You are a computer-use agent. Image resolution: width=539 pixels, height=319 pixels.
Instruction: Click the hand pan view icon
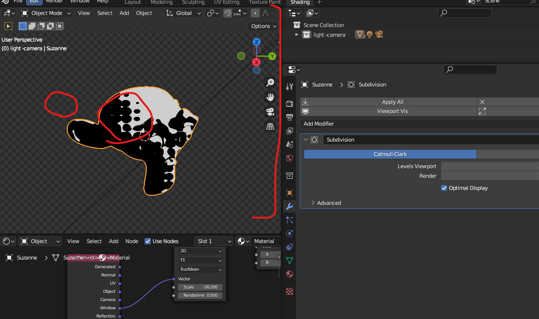pyautogui.click(x=270, y=97)
